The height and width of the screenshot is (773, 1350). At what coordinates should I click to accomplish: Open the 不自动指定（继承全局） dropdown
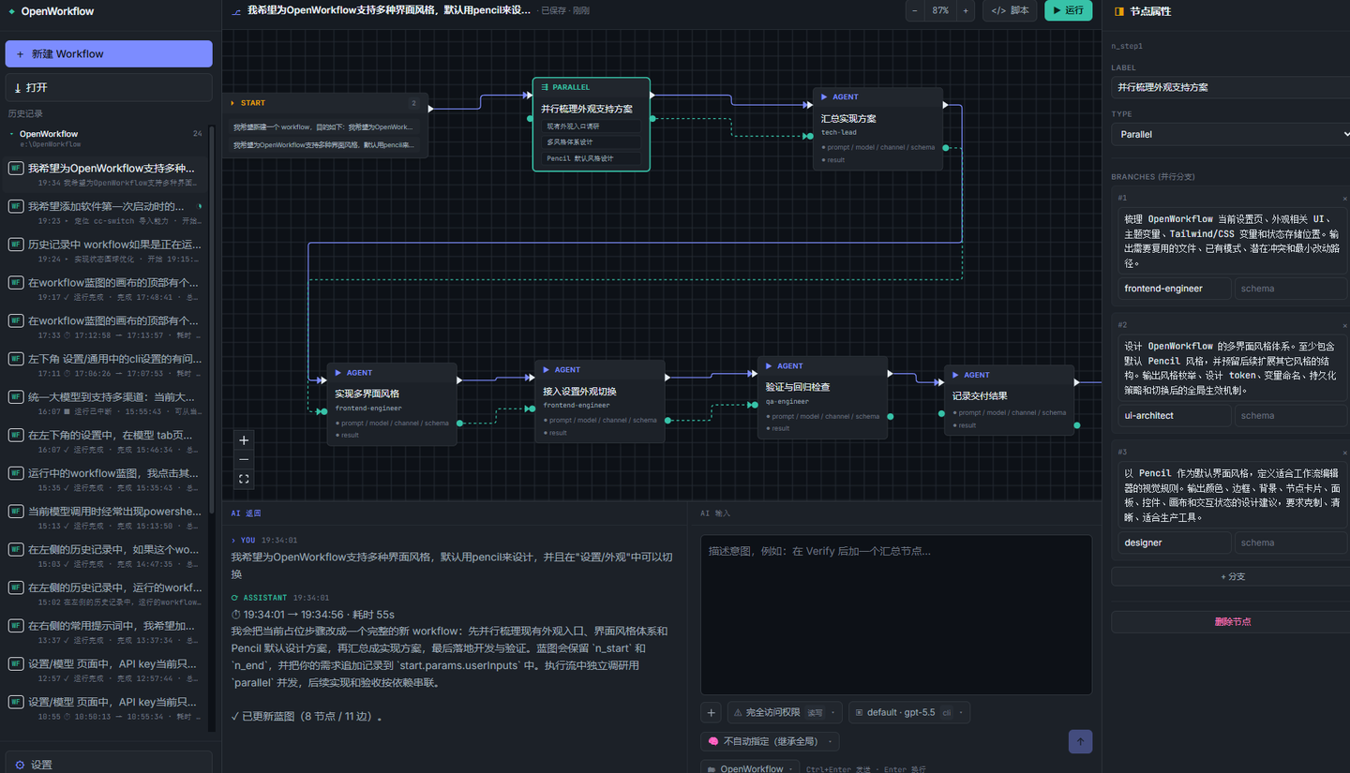(770, 741)
